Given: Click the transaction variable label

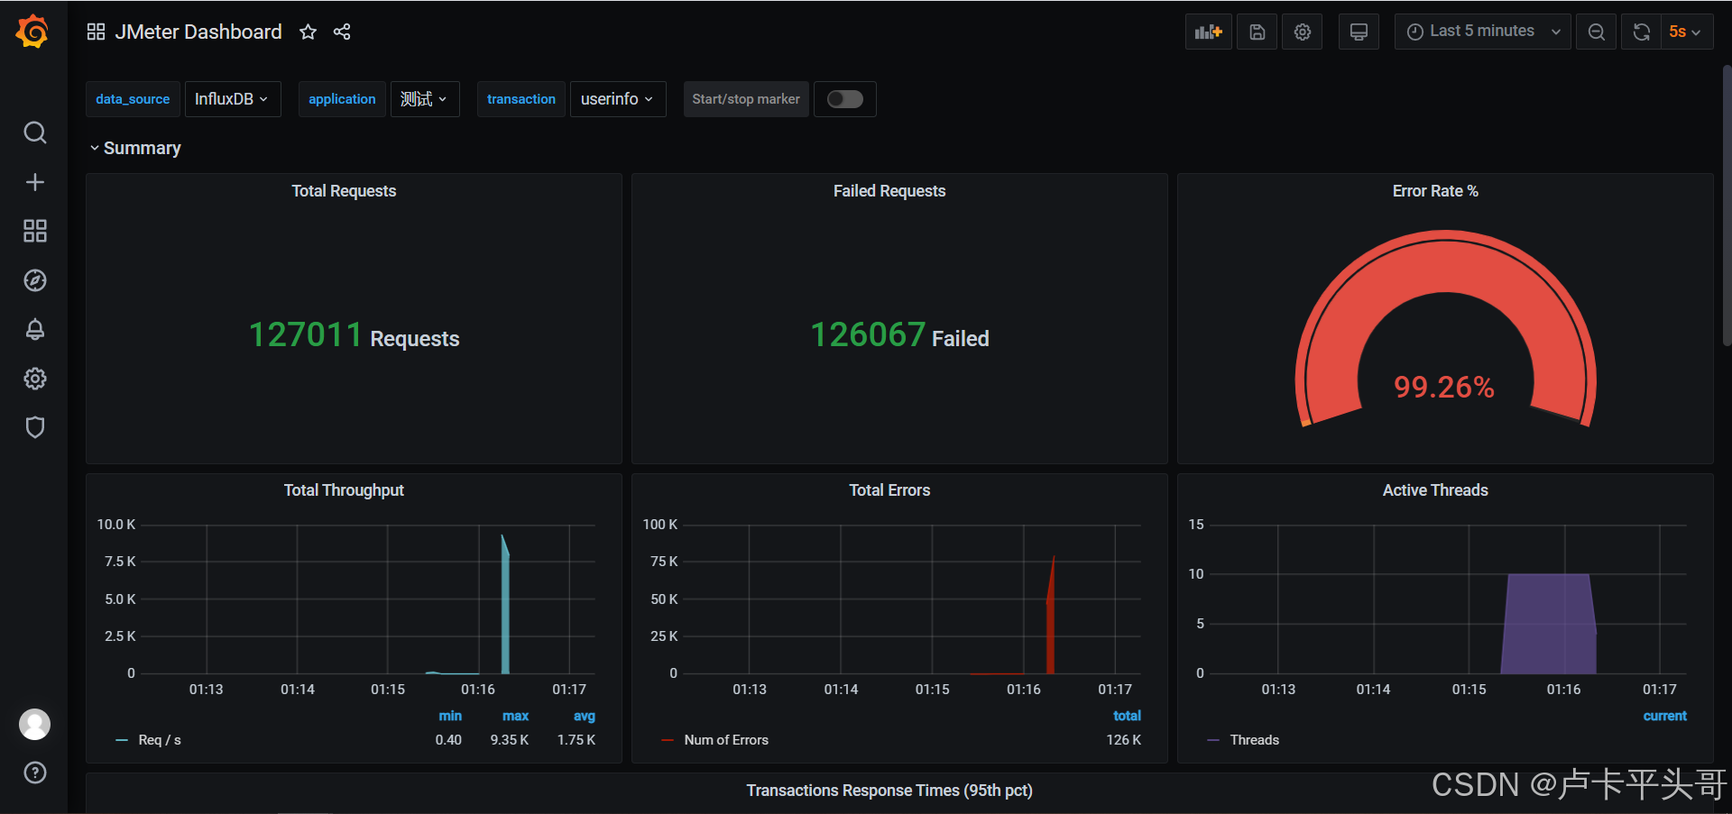Looking at the screenshot, I should coord(521,99).
